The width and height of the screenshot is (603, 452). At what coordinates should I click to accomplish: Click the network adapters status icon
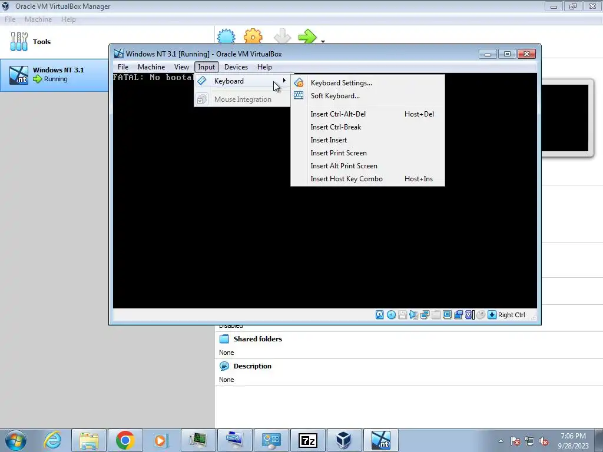pyautogui.click(x=425, y=315)
